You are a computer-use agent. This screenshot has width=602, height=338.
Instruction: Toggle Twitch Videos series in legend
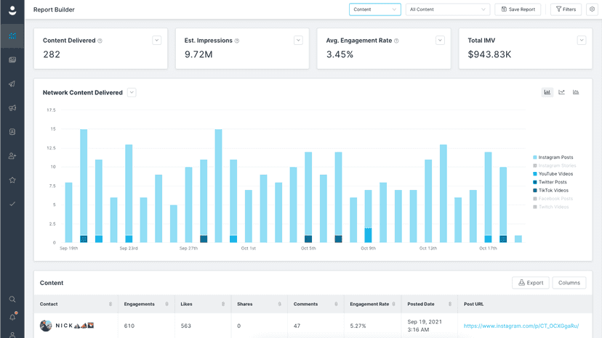click(551, 207)
